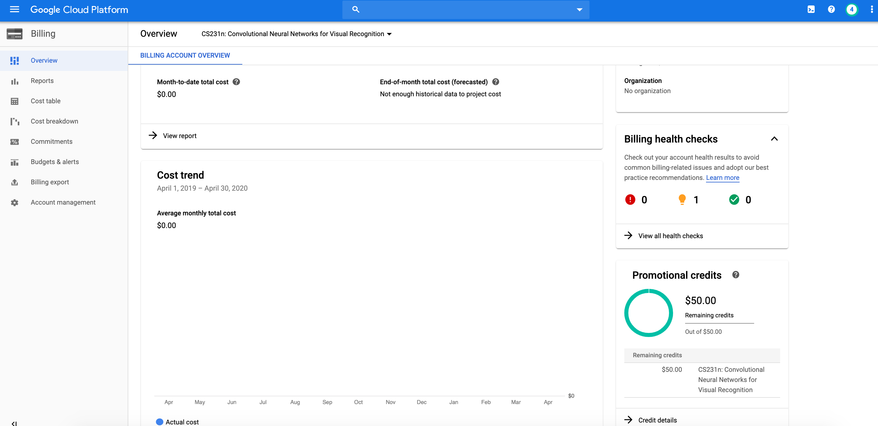Expand the search bar dropdown arrow
The image size is (878, 426).
tap(579, 10)
